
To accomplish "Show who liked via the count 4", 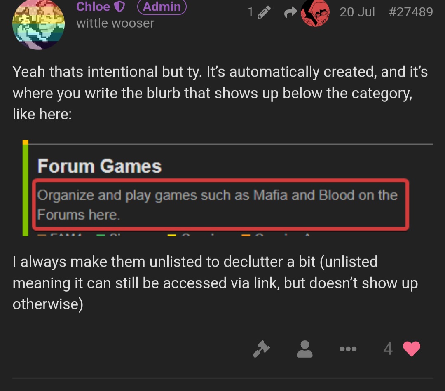I will coord(388,349).
